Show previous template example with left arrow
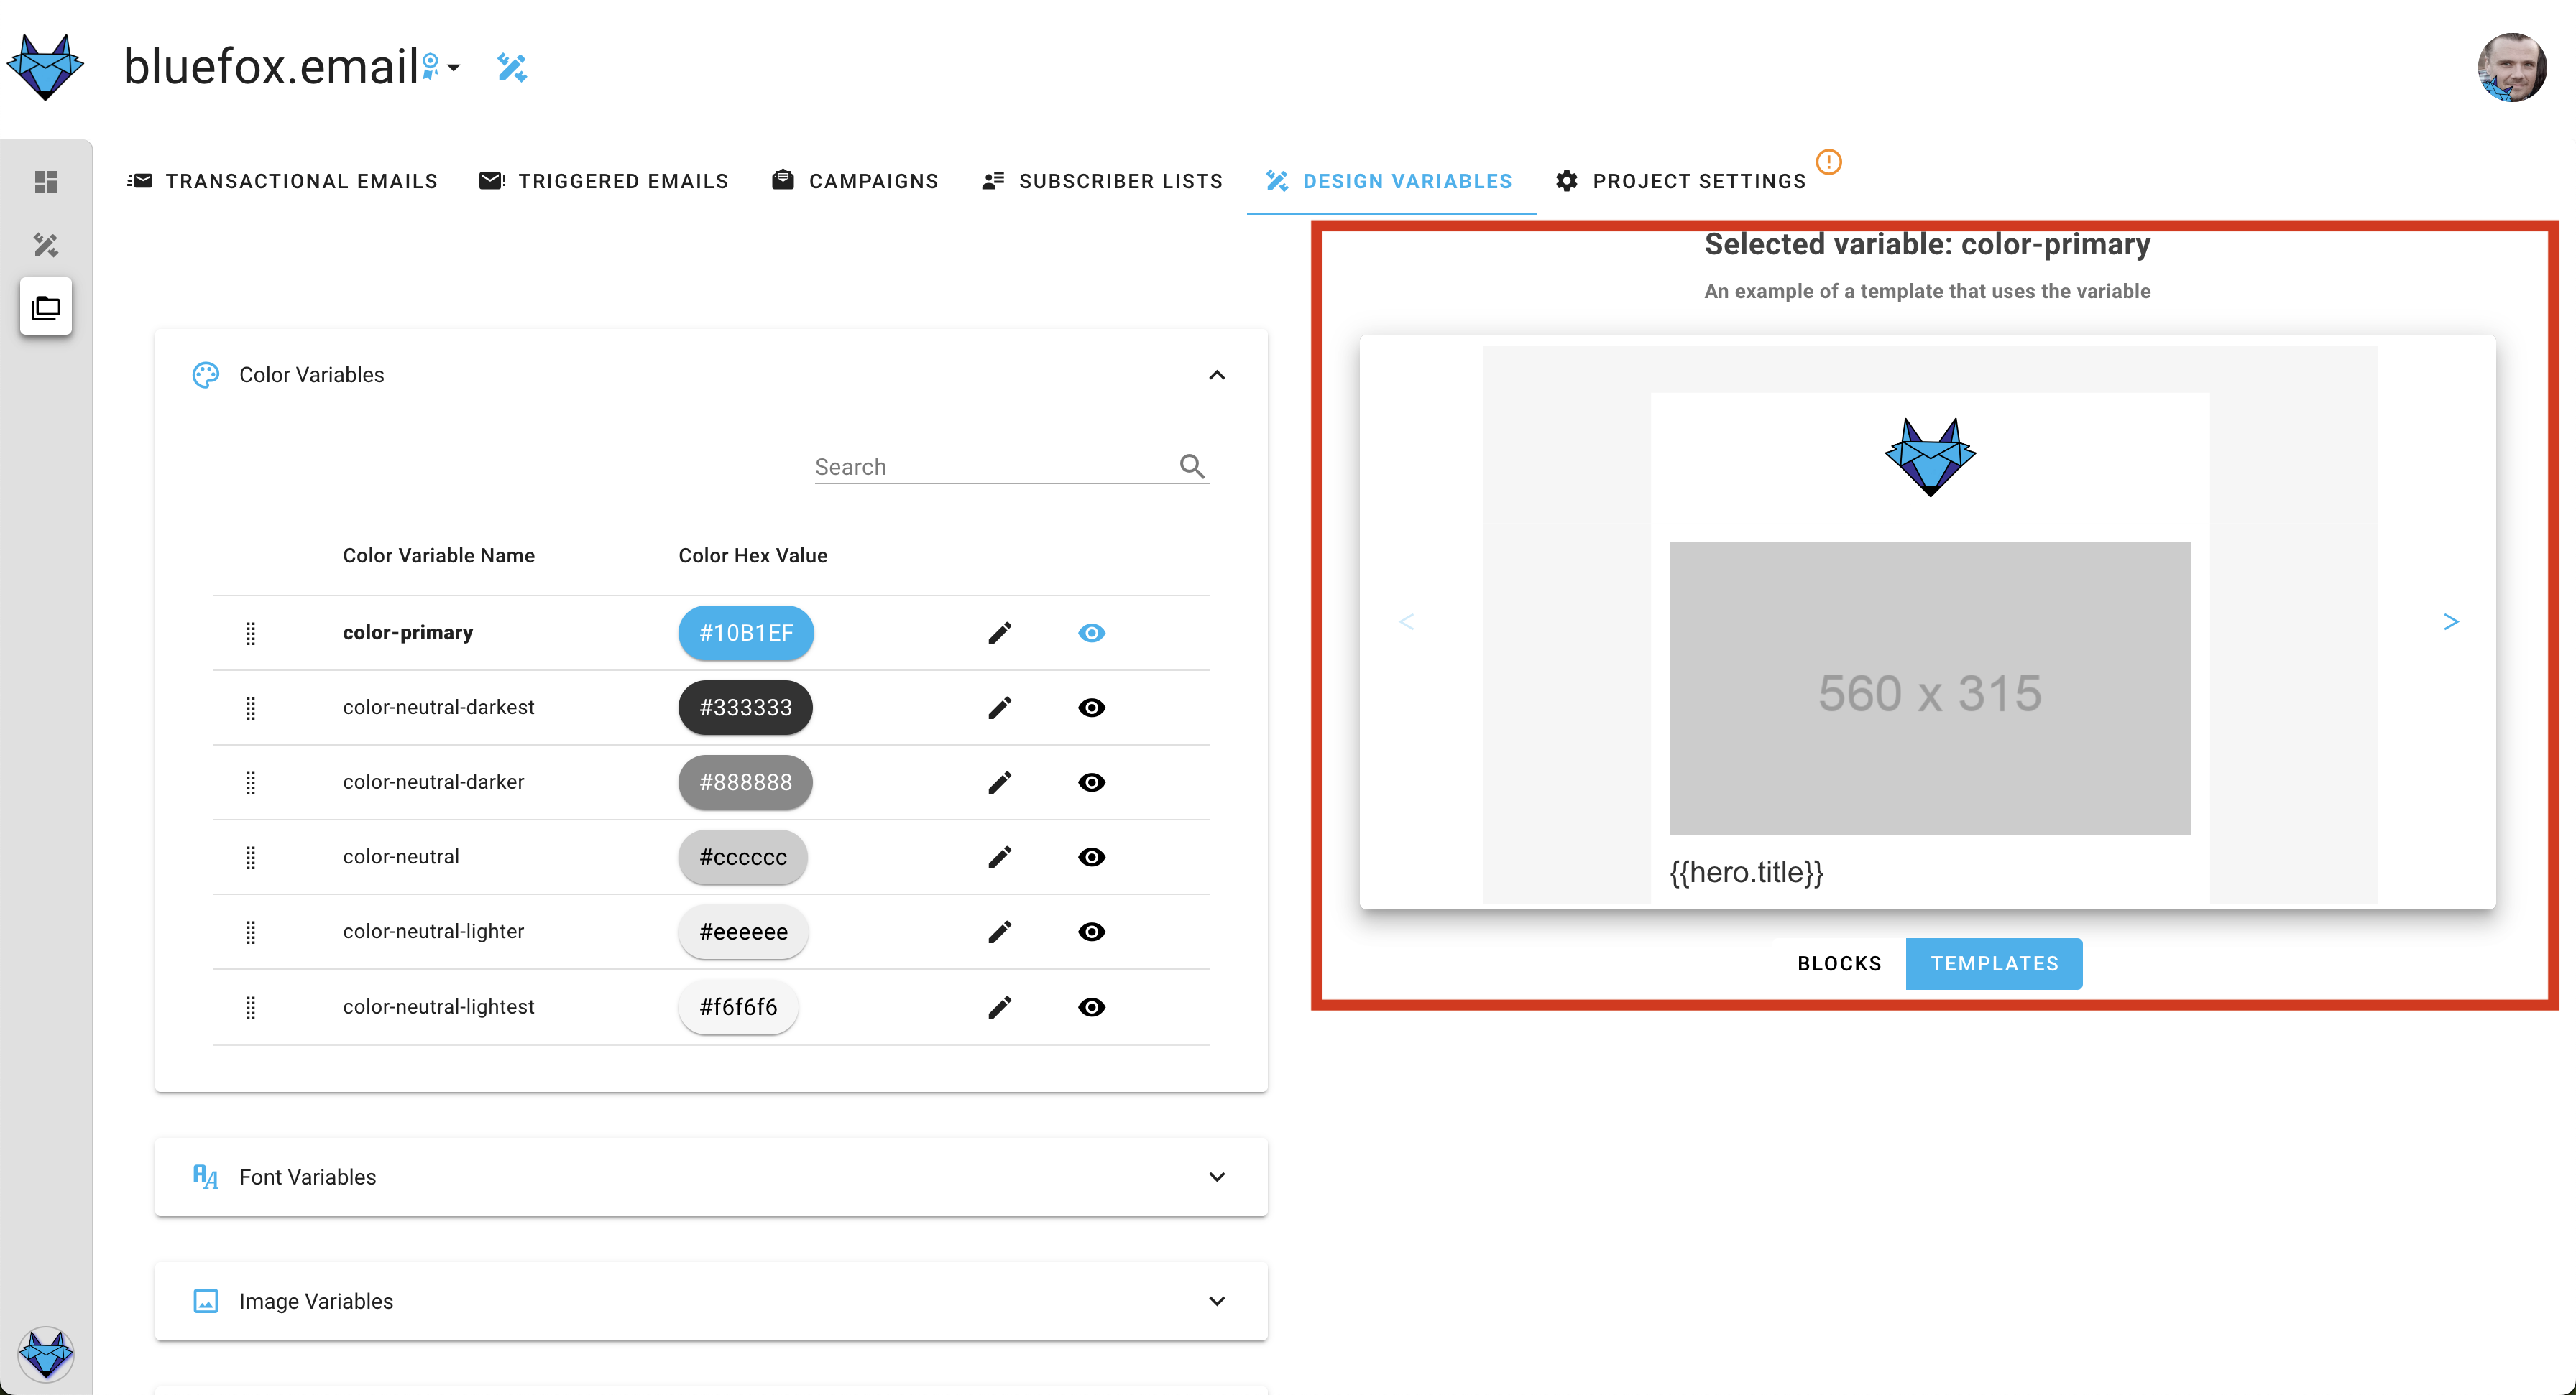The height and width of the screenshot is (1395, 2576). (1406, 621)
